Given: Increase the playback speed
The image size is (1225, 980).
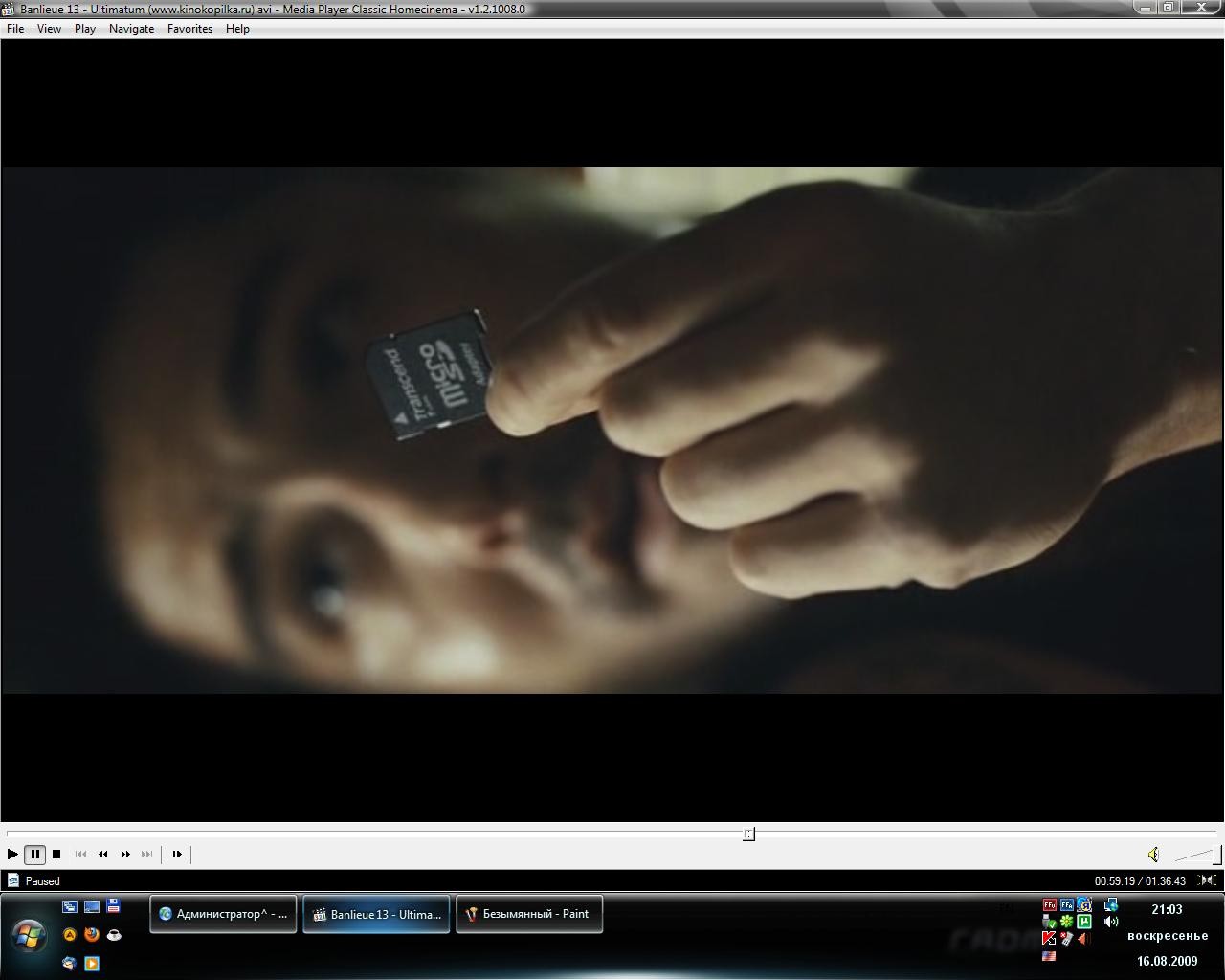Looking at the screenshot, I should 124,854.
